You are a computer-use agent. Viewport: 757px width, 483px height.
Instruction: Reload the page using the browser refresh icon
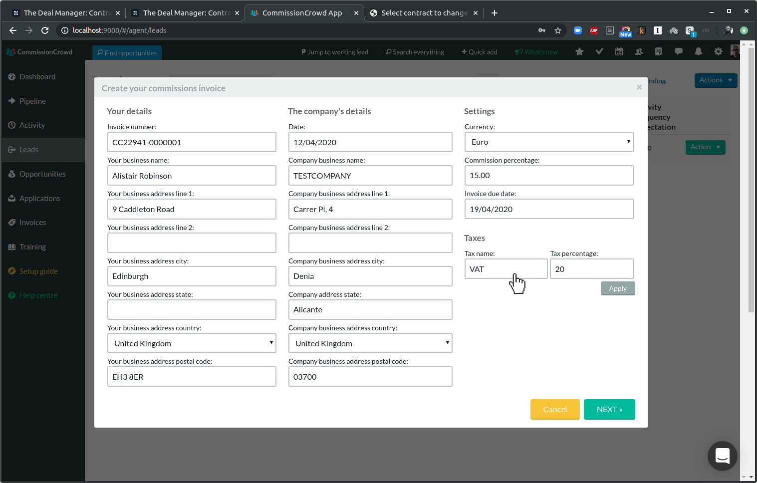coord(45,30)
